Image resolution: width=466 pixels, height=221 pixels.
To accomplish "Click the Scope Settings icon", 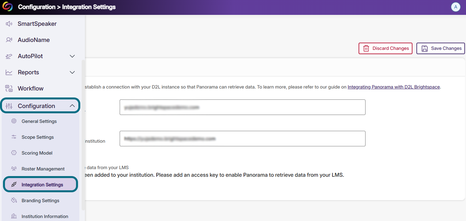I will [14, 137].
